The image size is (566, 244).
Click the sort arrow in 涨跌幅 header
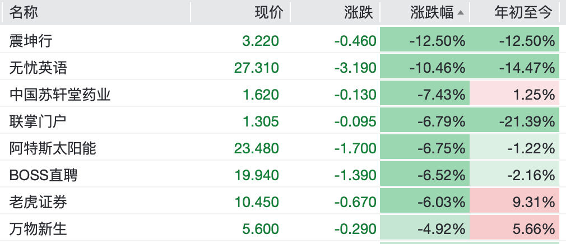[461, 13]
